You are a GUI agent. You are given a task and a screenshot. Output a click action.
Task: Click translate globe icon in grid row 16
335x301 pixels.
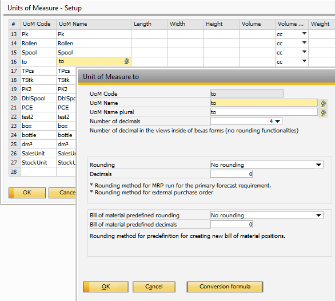[x=126, y=61]
